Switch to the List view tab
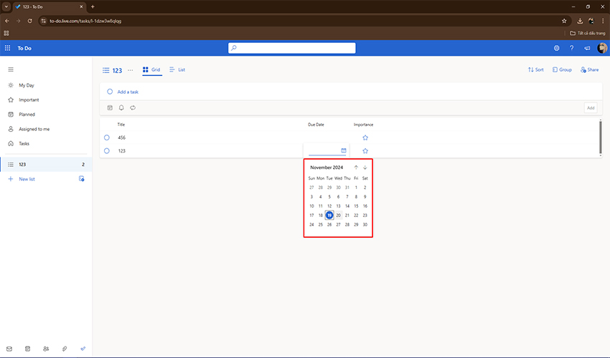 click(x=177, y=70)
